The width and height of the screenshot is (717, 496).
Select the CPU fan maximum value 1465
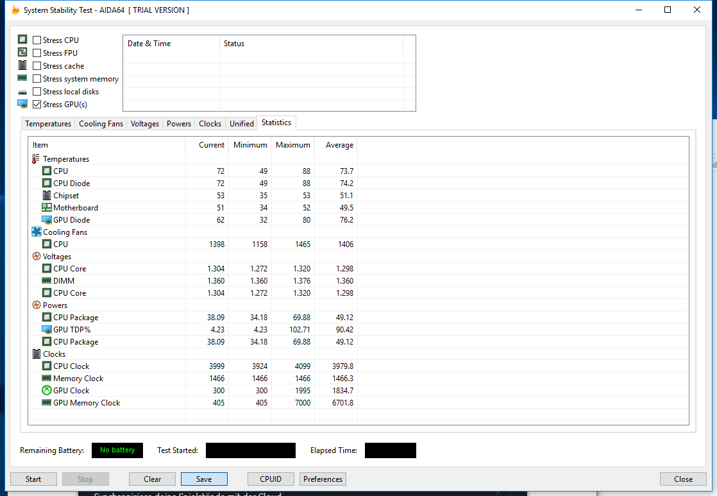point(303,244)
